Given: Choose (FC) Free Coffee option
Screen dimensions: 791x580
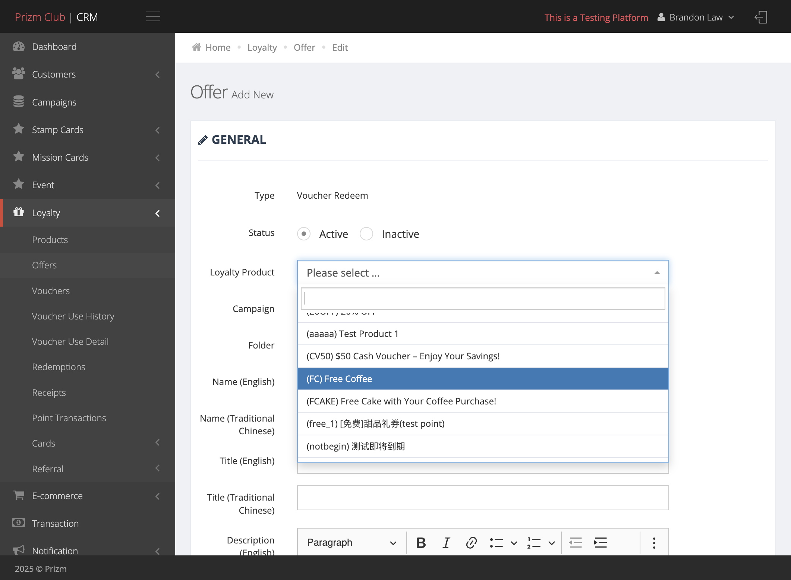Looking at the screenshot, I should point(483,379).
